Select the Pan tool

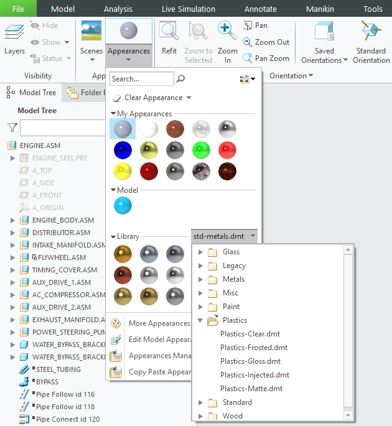point(256,25)
